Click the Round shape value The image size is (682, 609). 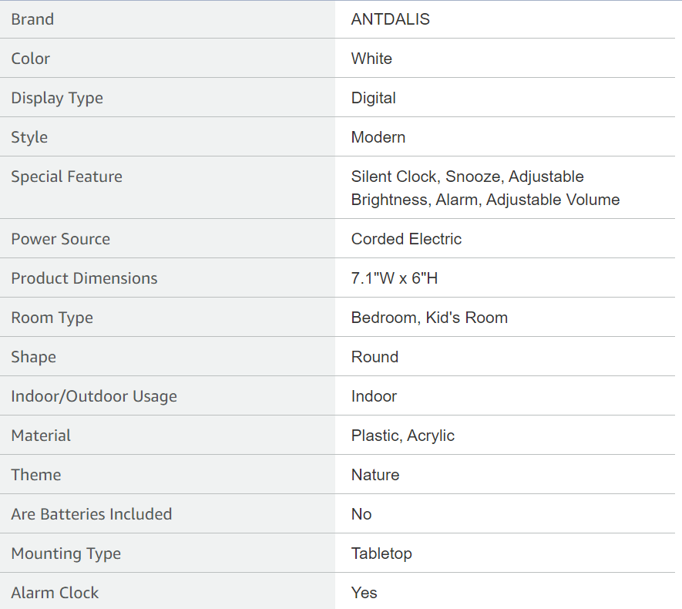[x=375, y=357]
